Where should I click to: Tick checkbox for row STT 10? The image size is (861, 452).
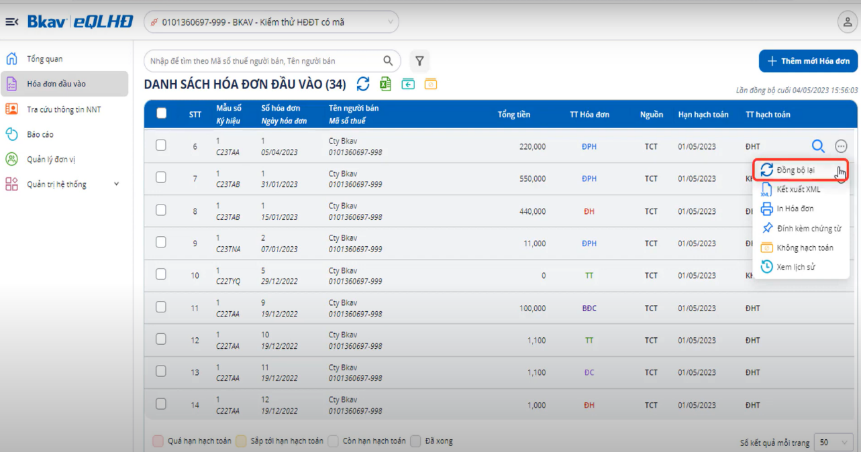click(161, 274)
